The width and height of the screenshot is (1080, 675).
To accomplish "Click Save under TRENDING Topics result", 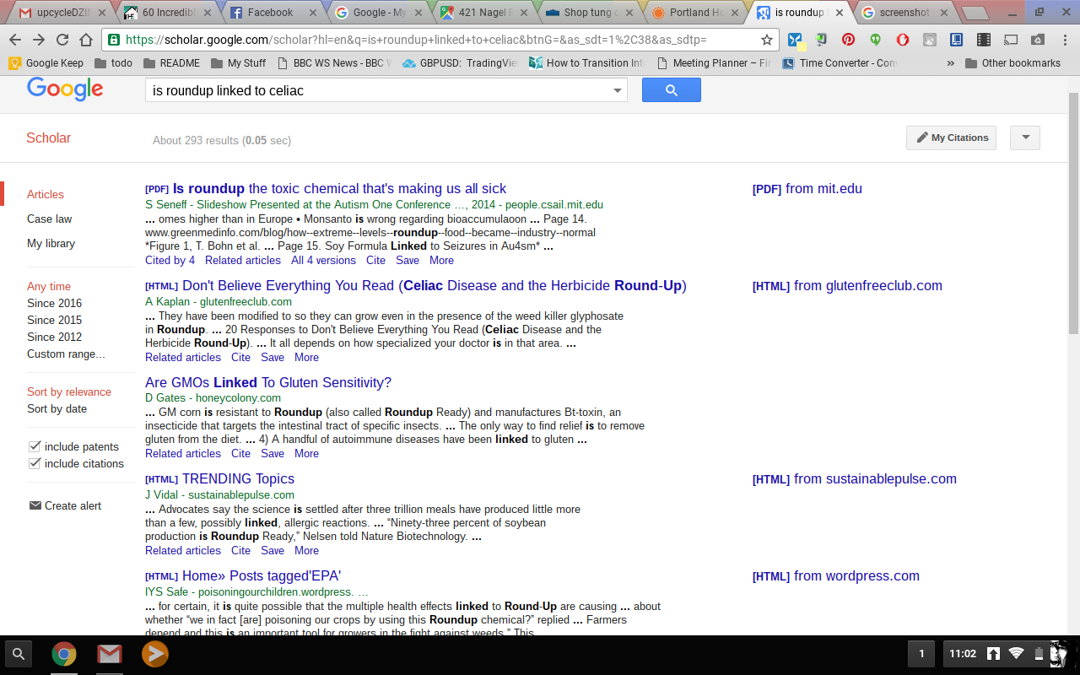I will (x=273, y=550).
